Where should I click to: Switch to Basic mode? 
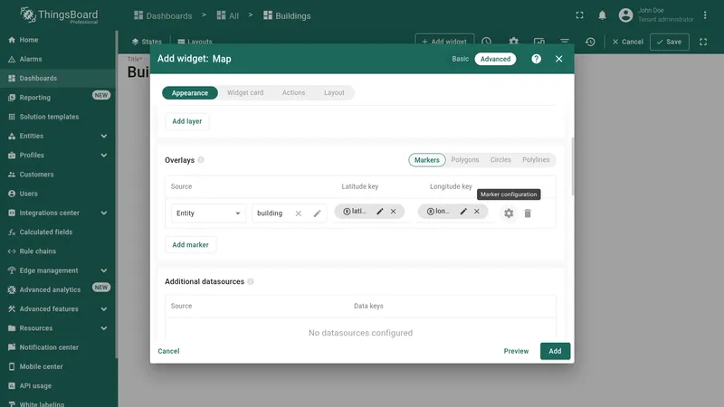pos(460,59)
